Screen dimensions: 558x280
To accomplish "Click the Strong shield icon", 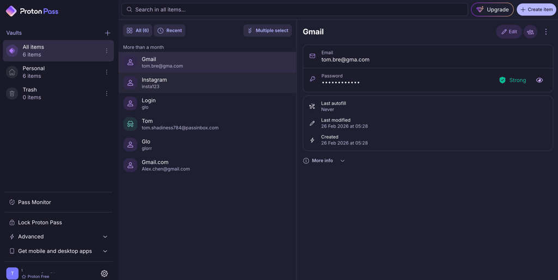I will [x=502, y=80].
